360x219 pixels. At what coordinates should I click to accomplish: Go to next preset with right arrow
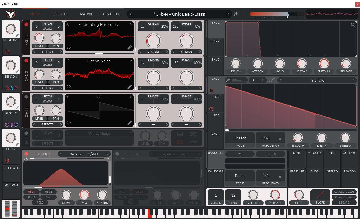(x=228, y=14)
